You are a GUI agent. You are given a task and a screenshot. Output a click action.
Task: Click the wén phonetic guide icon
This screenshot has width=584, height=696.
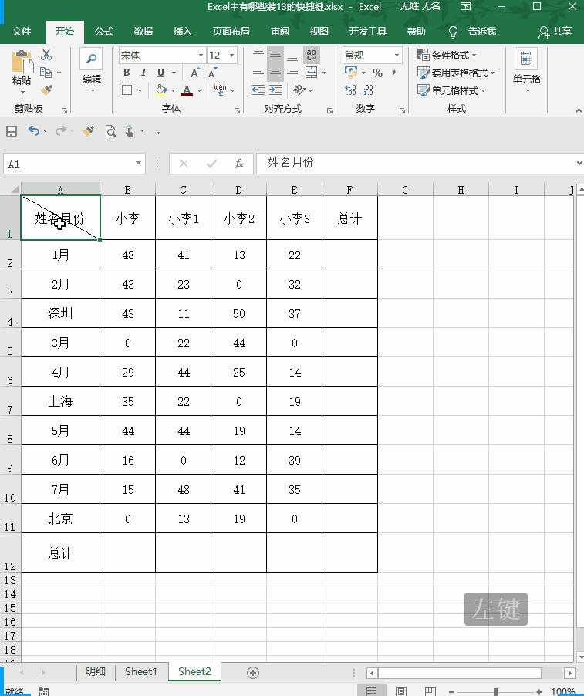click(x=220, y=90)
